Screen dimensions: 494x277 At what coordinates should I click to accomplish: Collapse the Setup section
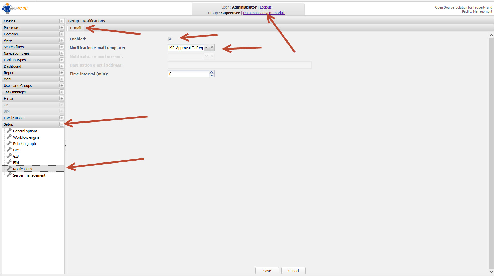pyautogui.click(x=61, y=124)
